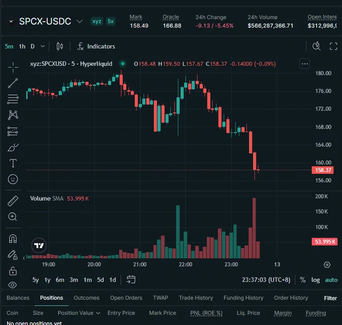
Task: Open the horizontal lines and Fib tool
Action: [13, 99]
